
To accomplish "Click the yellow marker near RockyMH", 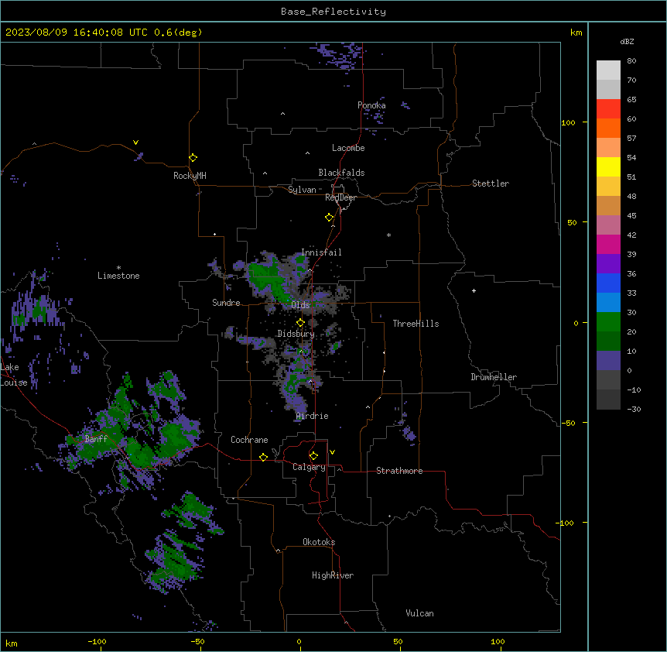I will click(x=193, y=158).
